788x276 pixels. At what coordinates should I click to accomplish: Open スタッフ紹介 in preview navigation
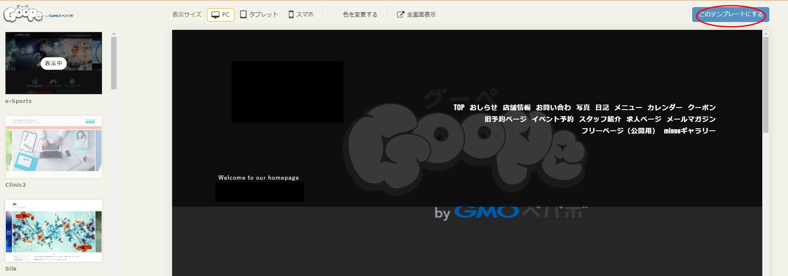point(600,119)
